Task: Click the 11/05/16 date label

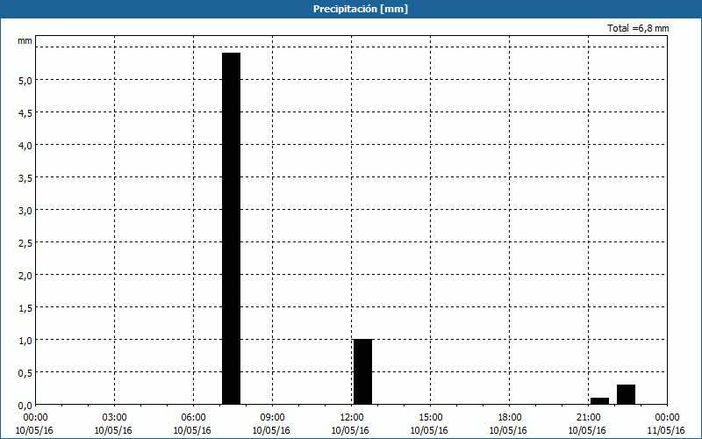Action: point(666,430)
